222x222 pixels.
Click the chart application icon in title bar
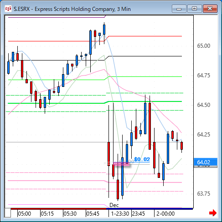(8, 9)
